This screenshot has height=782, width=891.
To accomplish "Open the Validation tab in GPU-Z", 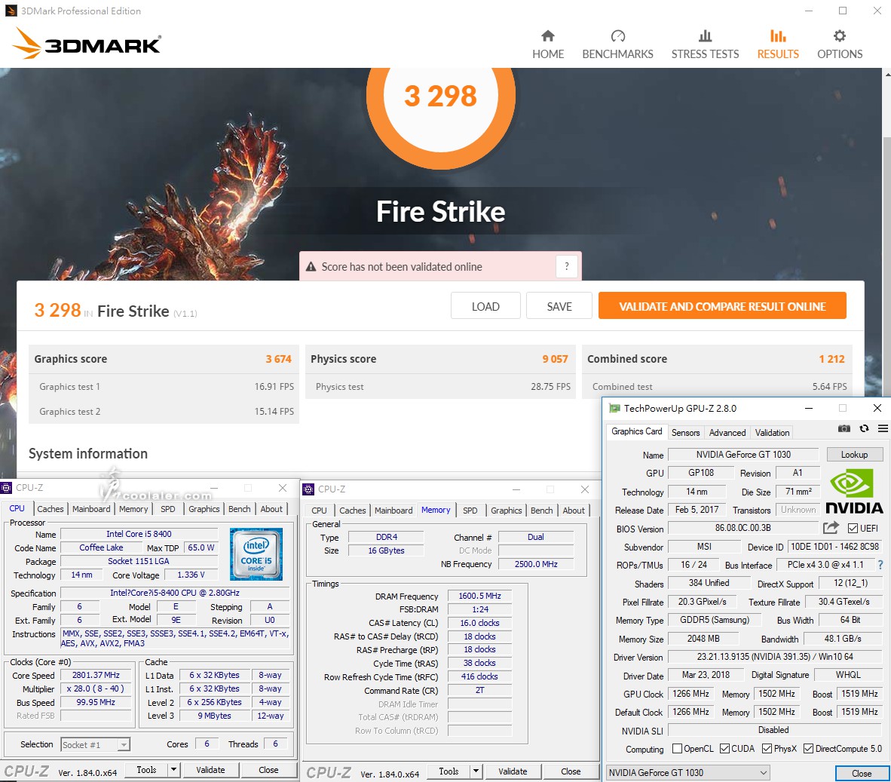I will [772, 433].
